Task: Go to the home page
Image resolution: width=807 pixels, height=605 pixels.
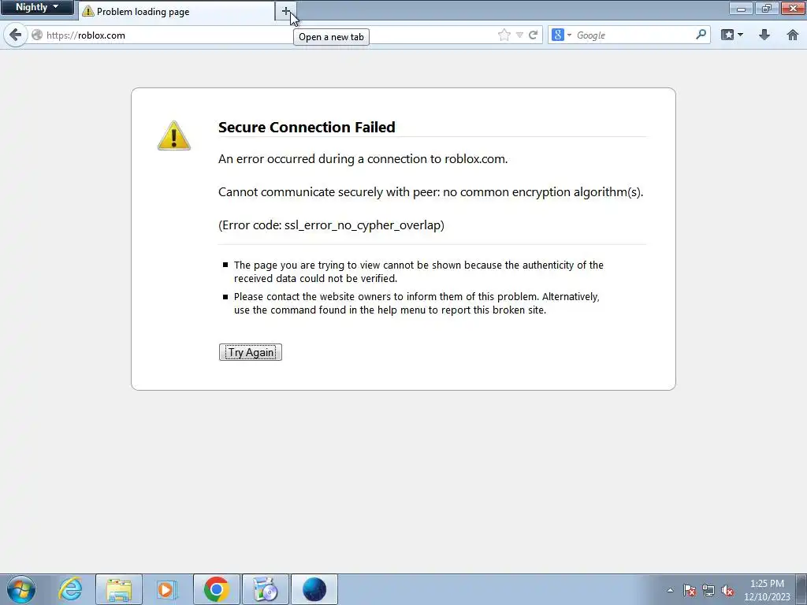Action: tap(793, 35)
